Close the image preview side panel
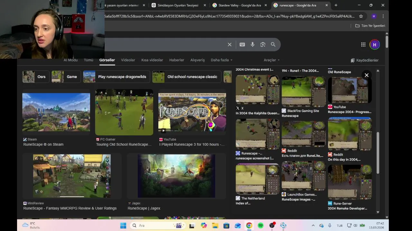The image size is (412, 231). 367,75
